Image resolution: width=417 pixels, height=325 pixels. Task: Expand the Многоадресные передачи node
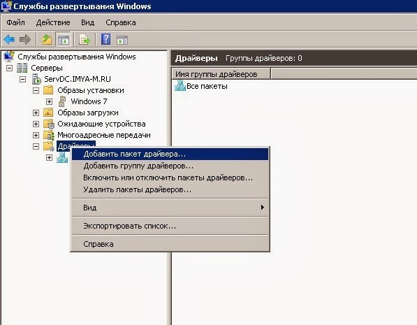click(36, 135)
